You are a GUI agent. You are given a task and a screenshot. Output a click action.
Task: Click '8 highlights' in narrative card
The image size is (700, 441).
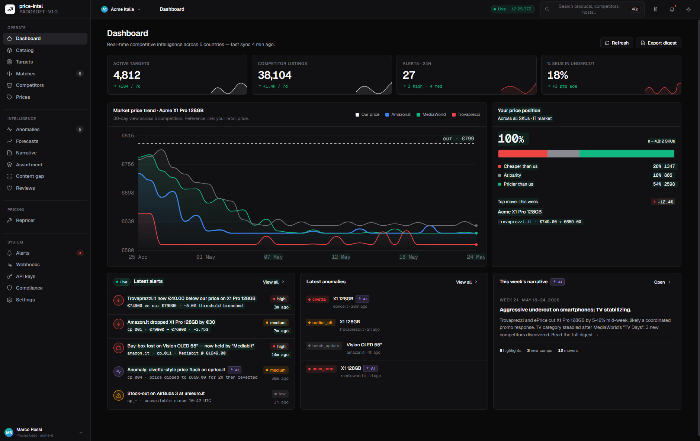pos(510,351)
